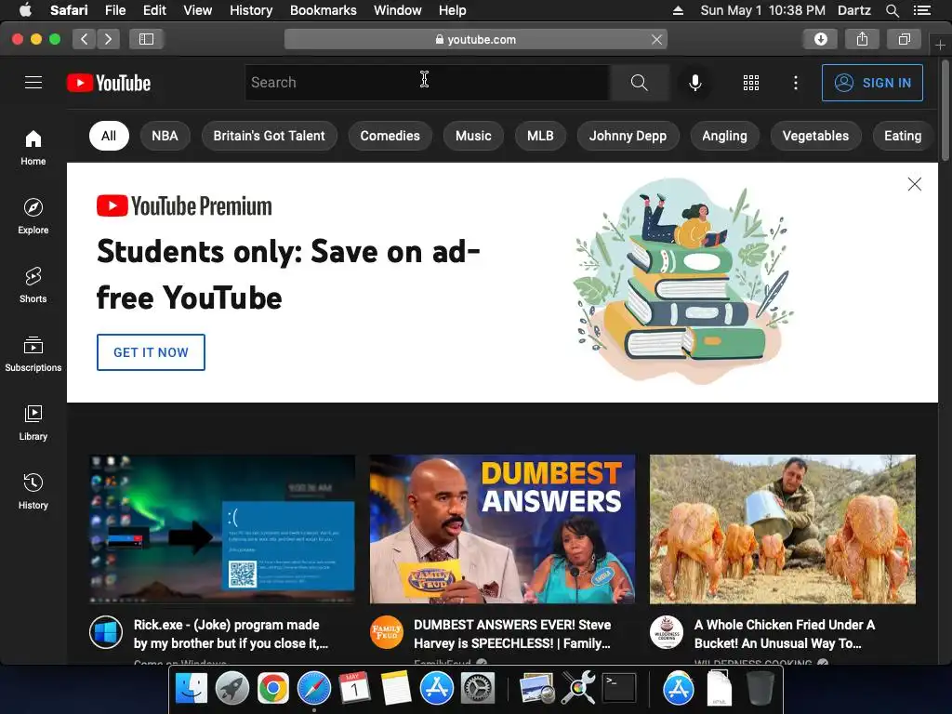Open Spotlight search in menu bar

(x=892, y=10)
